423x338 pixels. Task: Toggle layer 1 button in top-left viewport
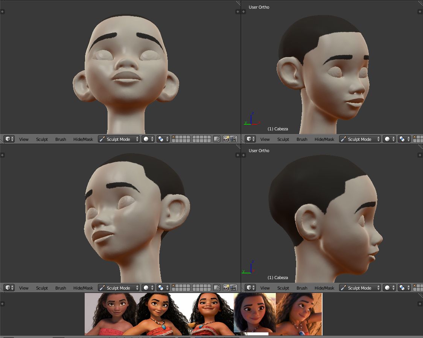point(173,137)
